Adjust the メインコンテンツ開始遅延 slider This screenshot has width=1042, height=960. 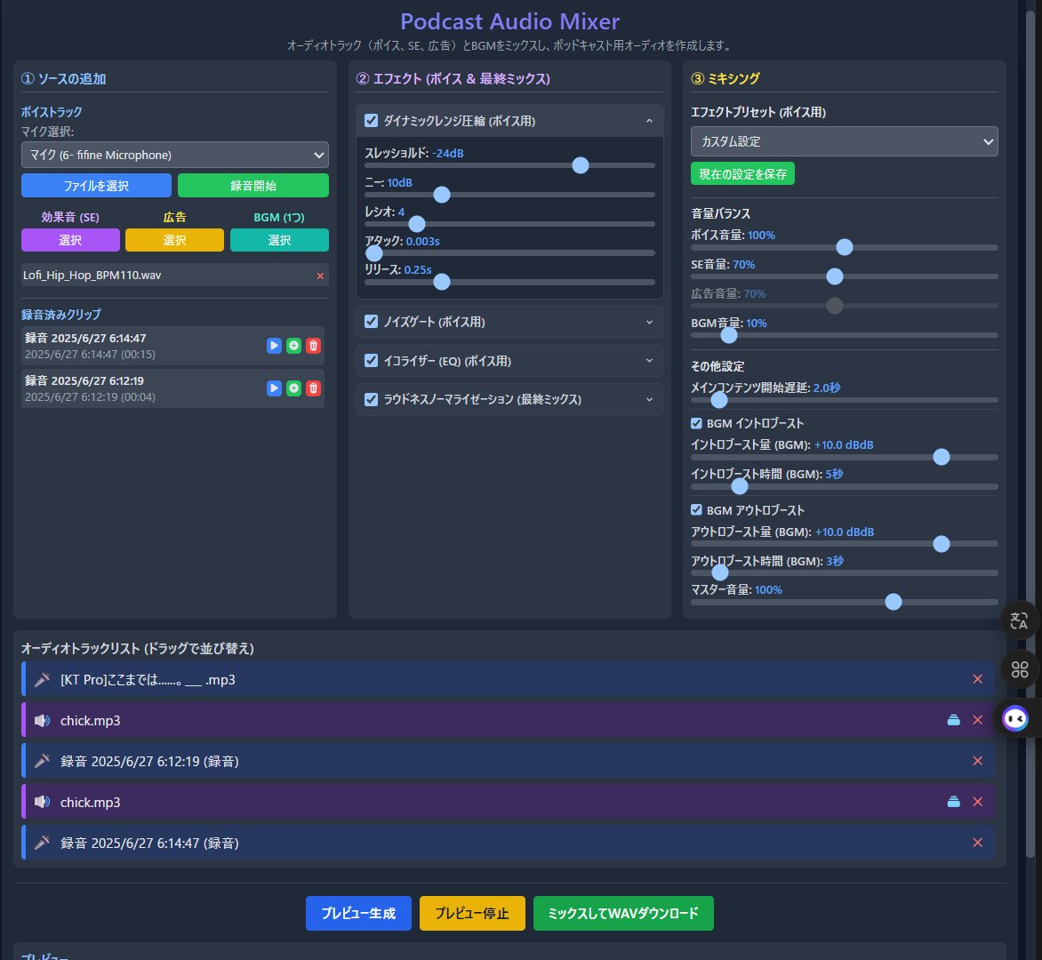pyautogui.click(x=719, y=400)
